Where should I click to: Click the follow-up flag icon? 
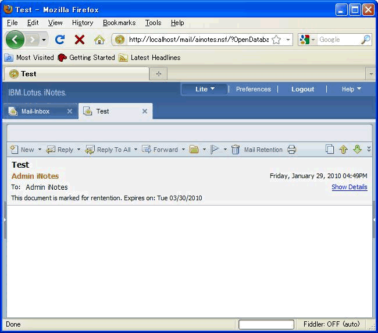(x=215, y=150)
